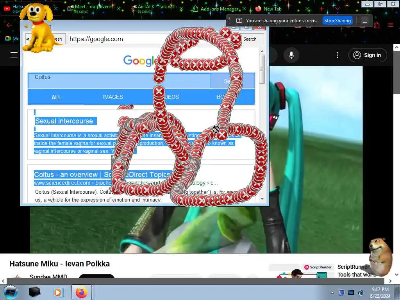Click the Hatsune Miku video player

[x=196, y=230]
